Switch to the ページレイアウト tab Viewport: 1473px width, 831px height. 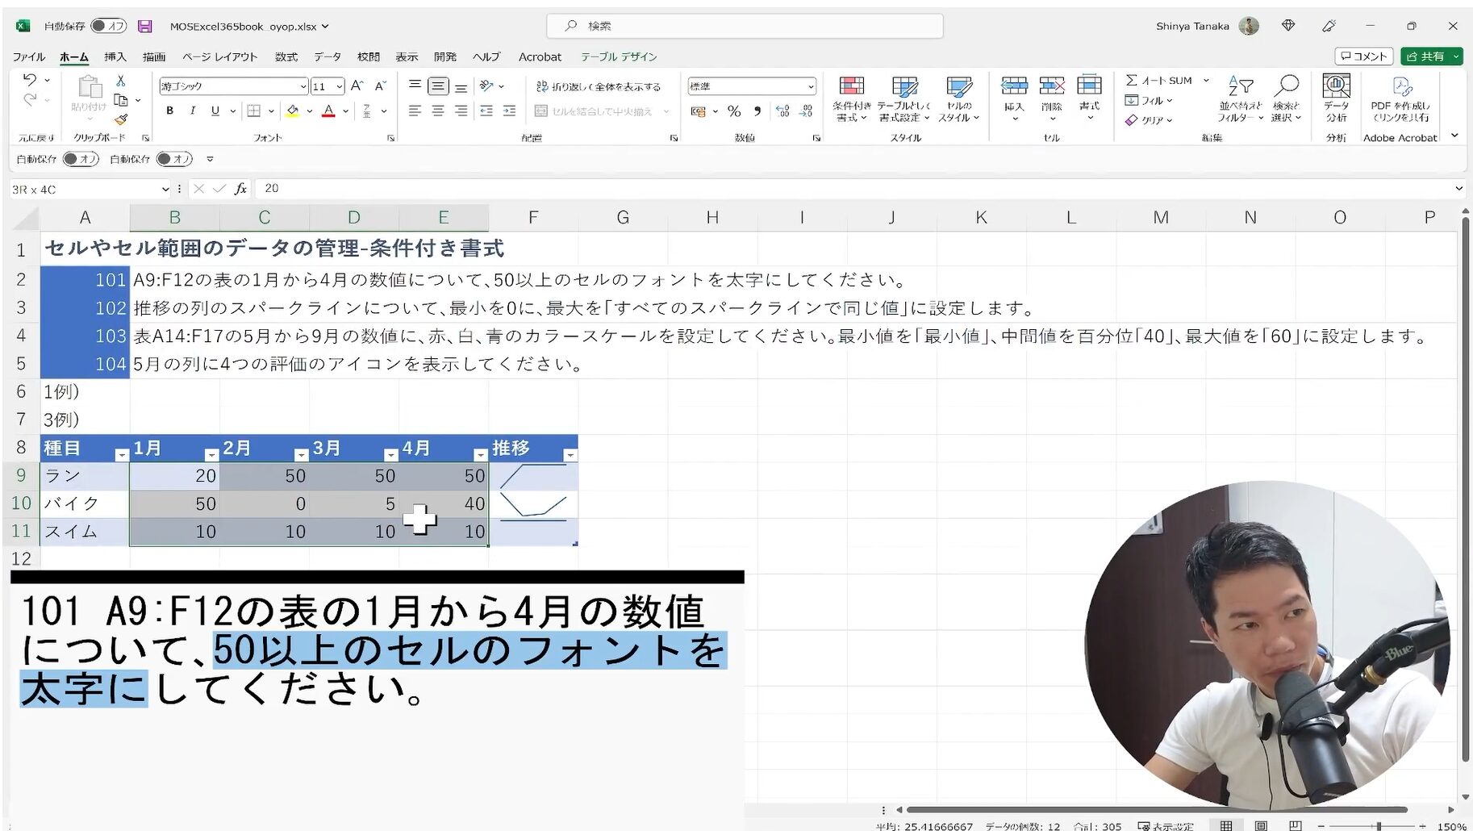point(219,56)
